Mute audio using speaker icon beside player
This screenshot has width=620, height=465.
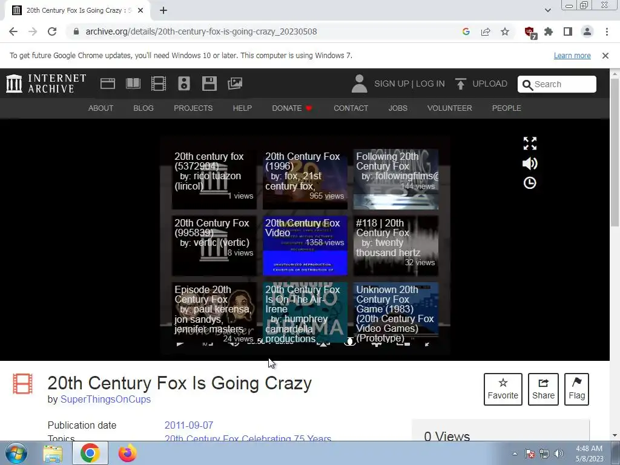click(530, 163)
